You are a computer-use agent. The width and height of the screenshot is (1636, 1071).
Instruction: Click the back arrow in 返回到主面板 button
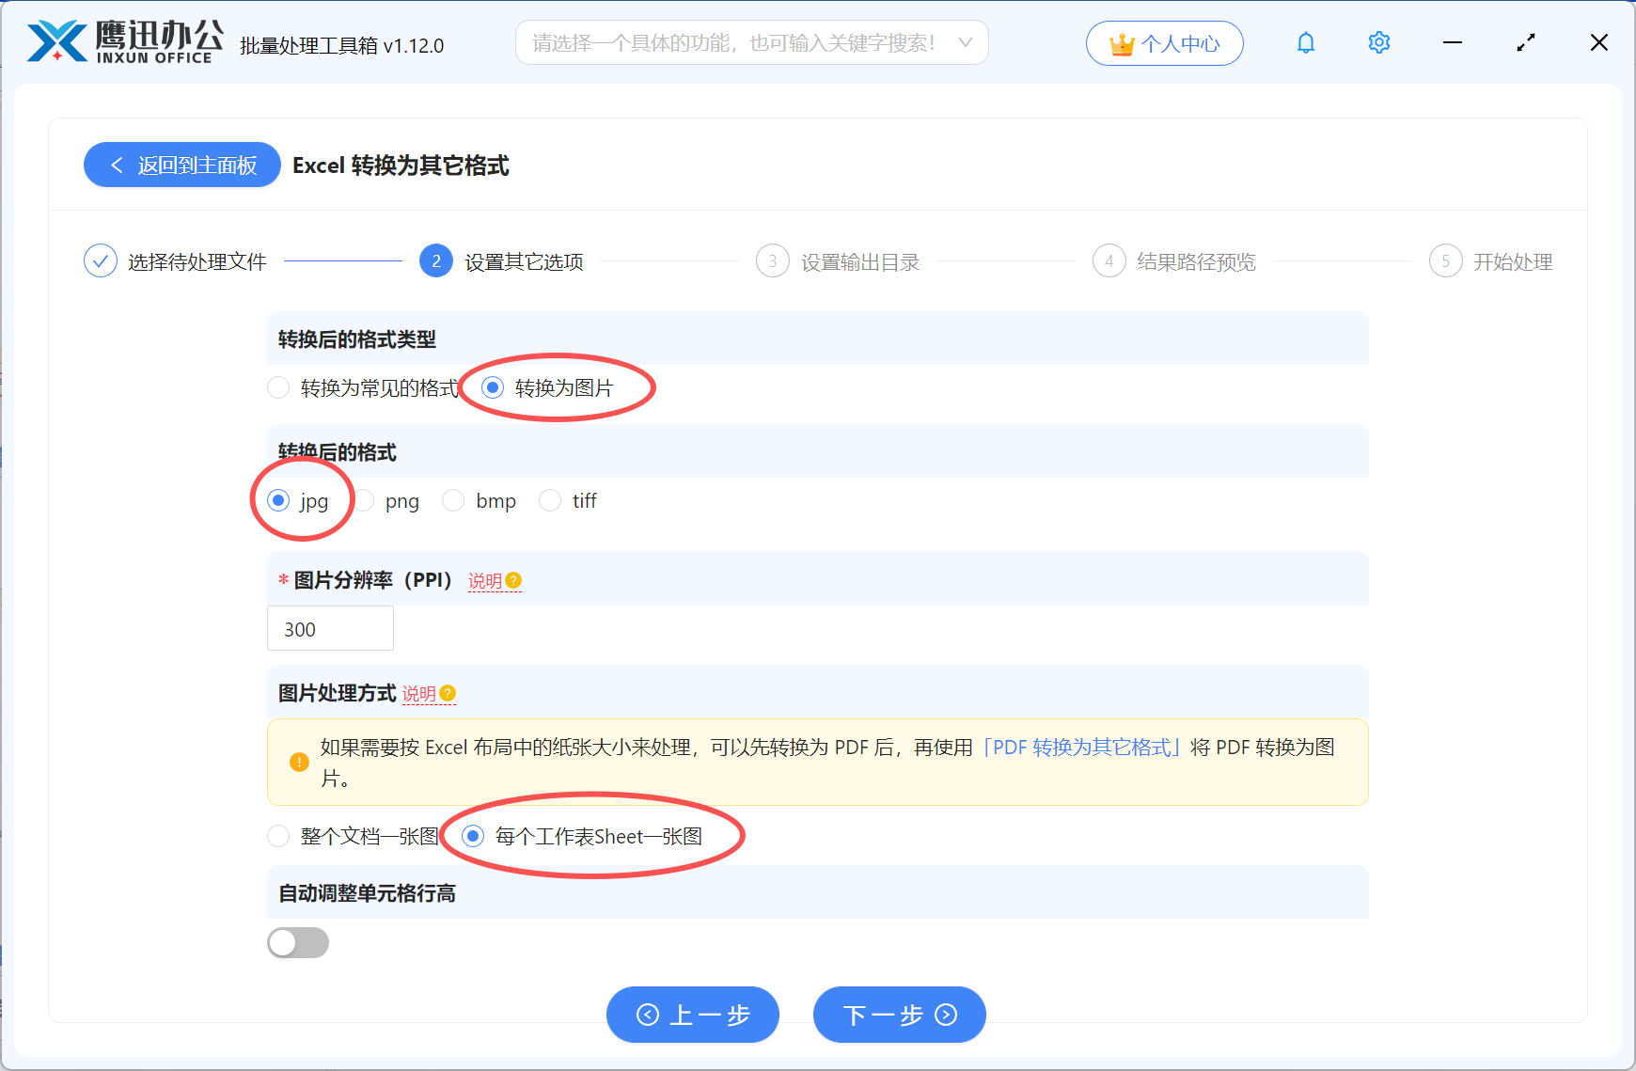click(x=117, y=165)
